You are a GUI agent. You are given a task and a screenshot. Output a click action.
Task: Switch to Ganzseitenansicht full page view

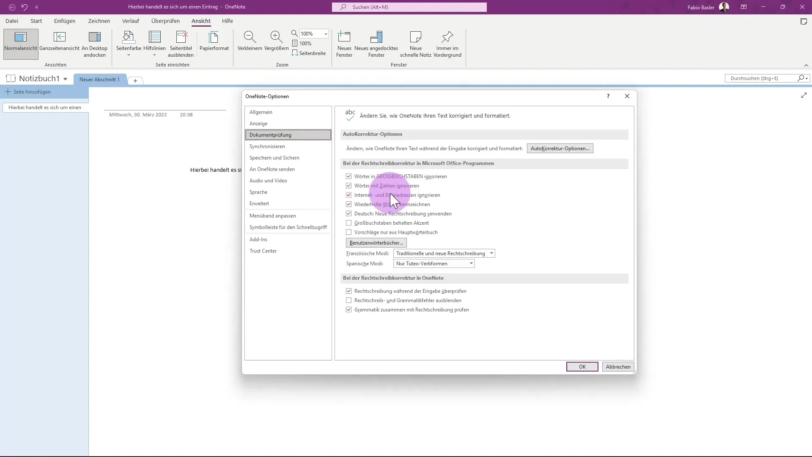coord(60,37)
